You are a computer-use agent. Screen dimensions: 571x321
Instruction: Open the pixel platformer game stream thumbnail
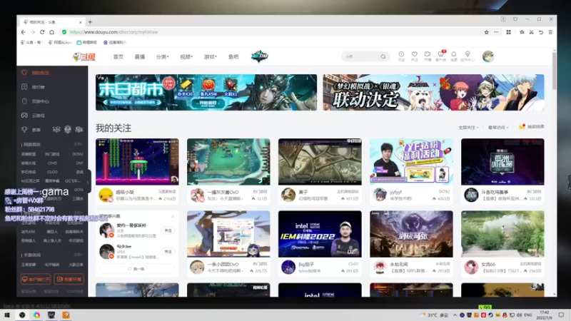click(137, 162)
